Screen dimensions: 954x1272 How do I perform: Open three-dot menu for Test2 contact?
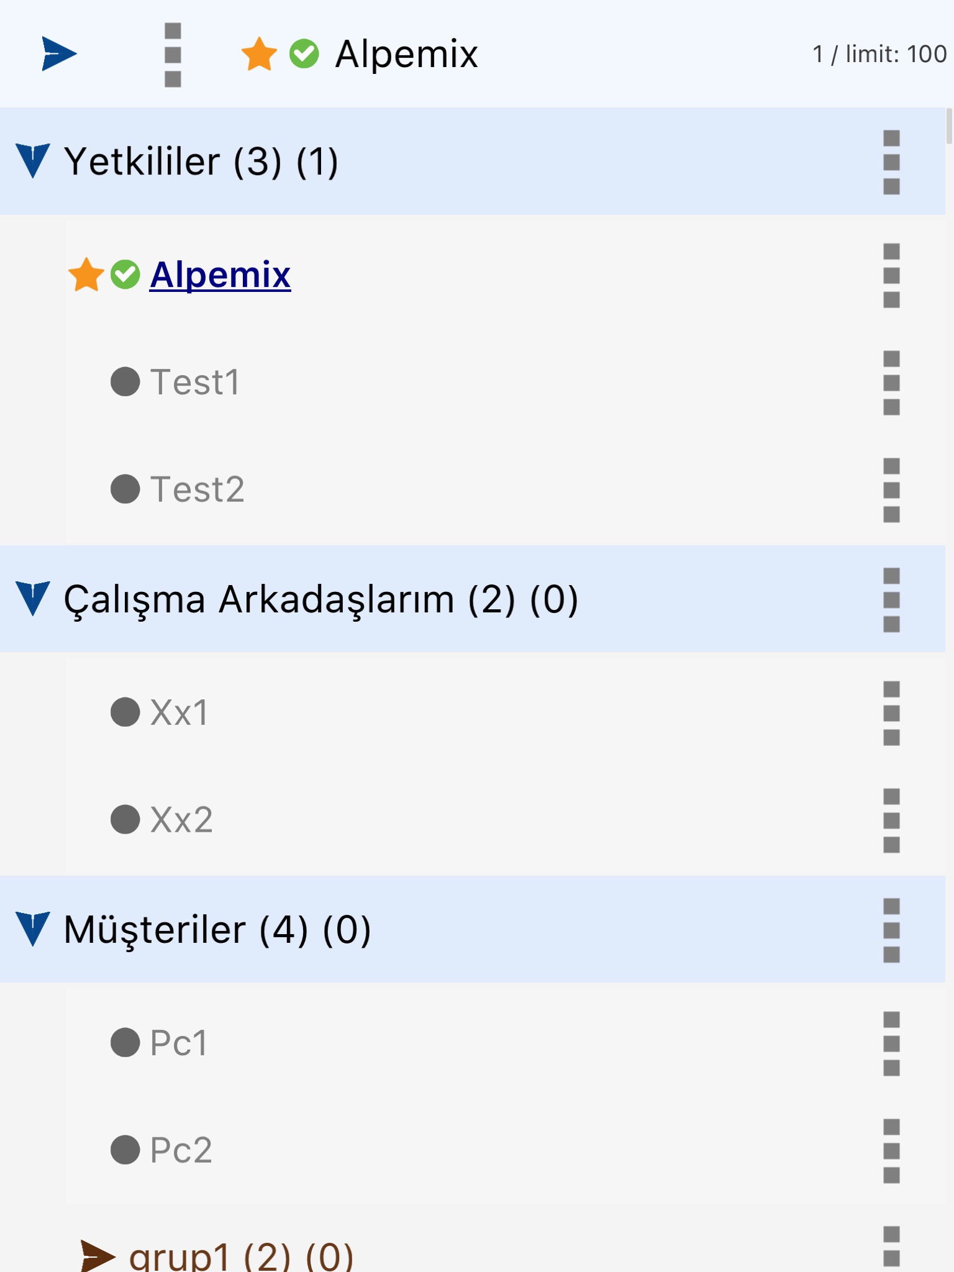pos(891,490)
